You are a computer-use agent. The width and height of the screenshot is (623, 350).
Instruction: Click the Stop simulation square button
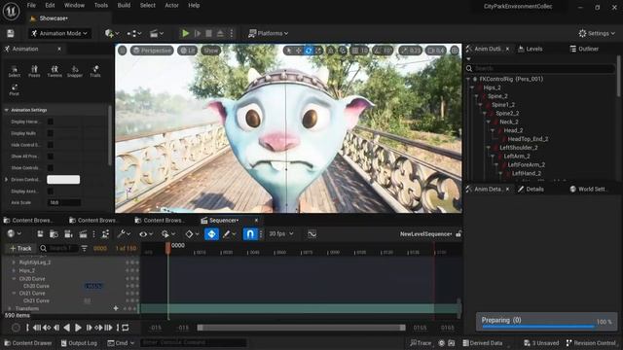pyautogui.click(x=208, y=33)
